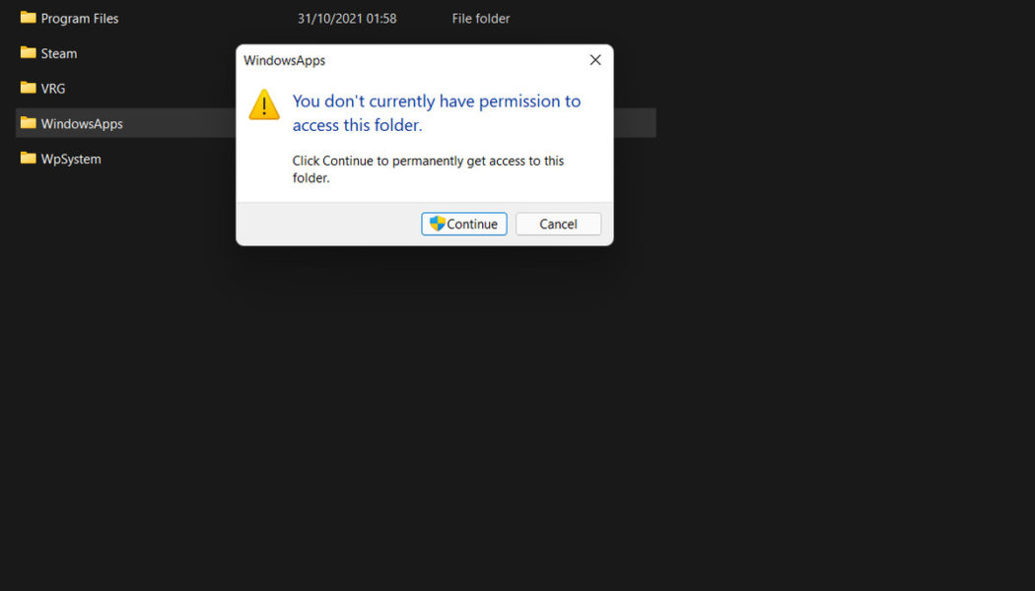Select the WpSystem folder name
The height and width of the screenshot is (591, 1035).
click(x=70, y=159)
